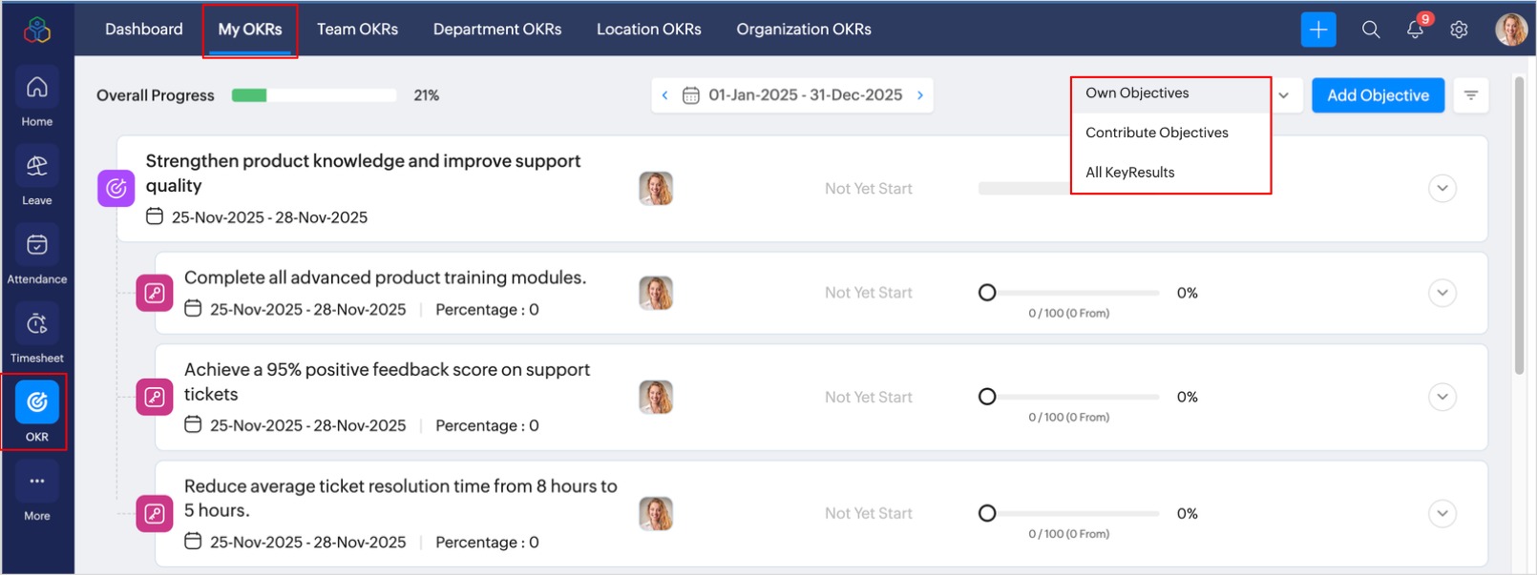Open the More sidebar menu
This screenshot has height=575, width=1537.
(x=37, y=483)
